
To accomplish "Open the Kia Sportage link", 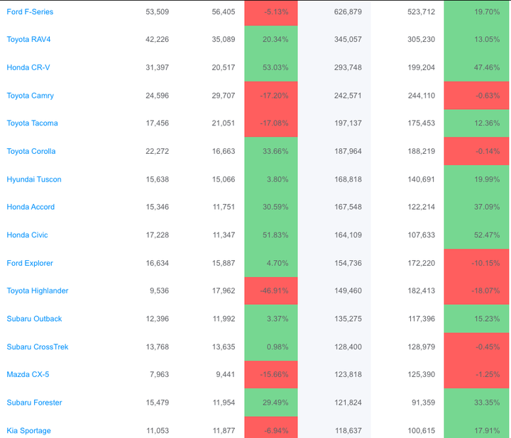I will tap(28, 430).
